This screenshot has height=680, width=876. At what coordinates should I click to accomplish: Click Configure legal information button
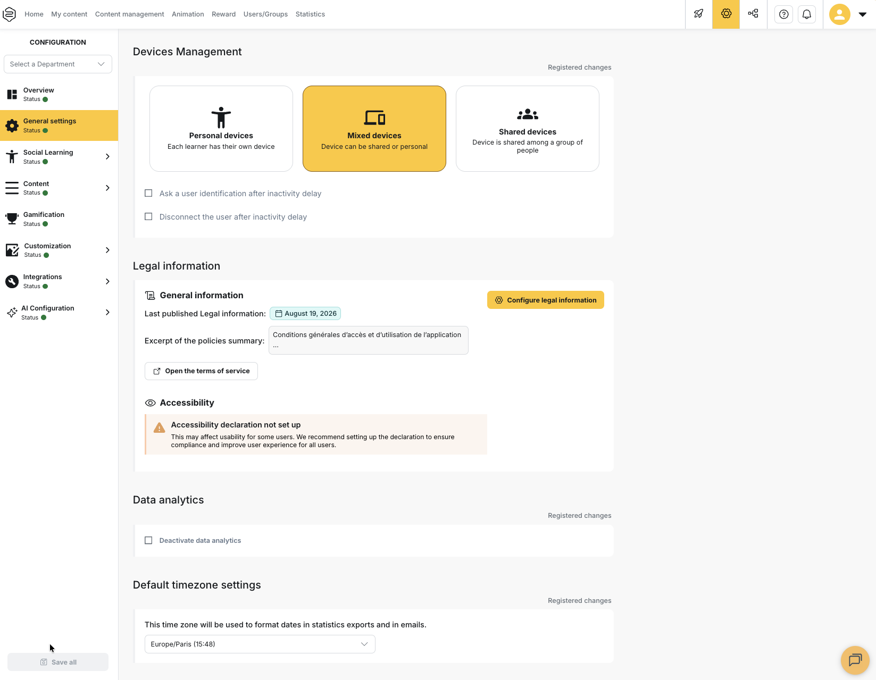[546, 300]
